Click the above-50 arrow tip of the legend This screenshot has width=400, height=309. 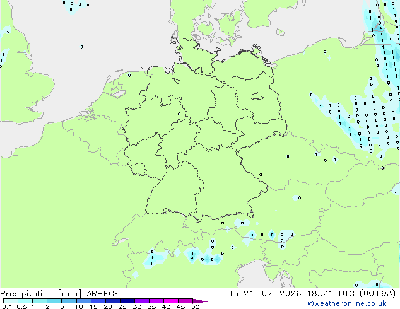[x=200, y=301]
